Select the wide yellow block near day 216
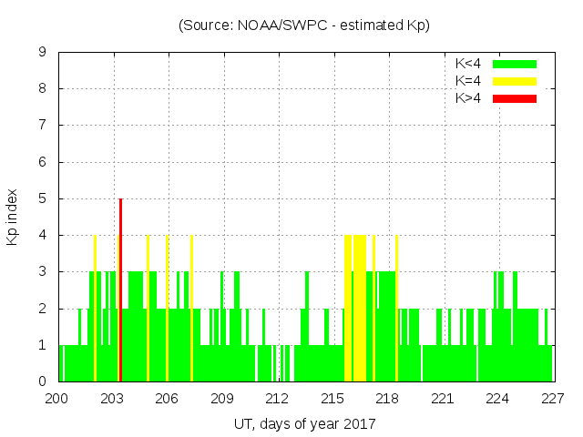Image resolution: width=583 pixels, height=437 pixels. (x=355, y=308)
